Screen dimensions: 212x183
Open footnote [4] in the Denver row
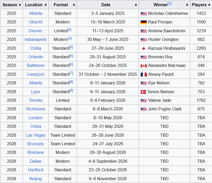tap(69, 30)
